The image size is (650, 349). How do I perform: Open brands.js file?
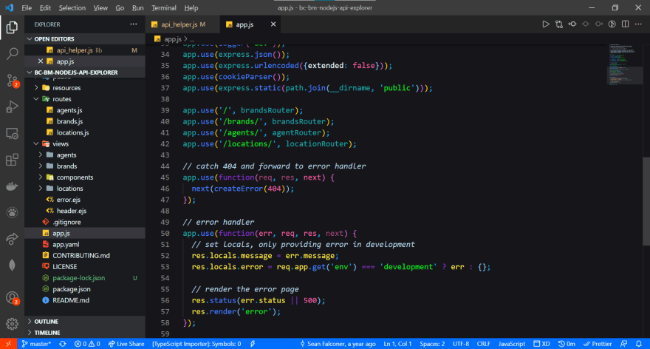click(85, 121)
